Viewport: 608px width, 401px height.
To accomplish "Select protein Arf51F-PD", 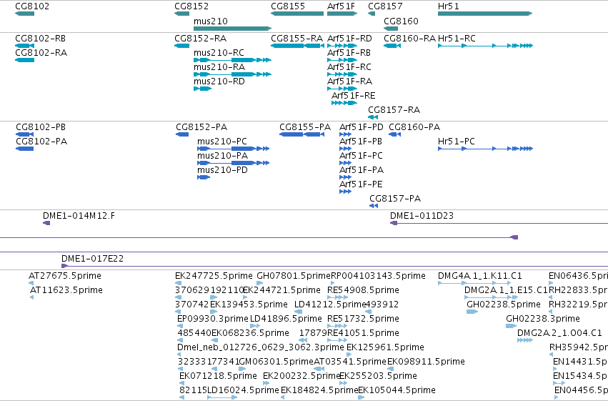I will point(346,134).
